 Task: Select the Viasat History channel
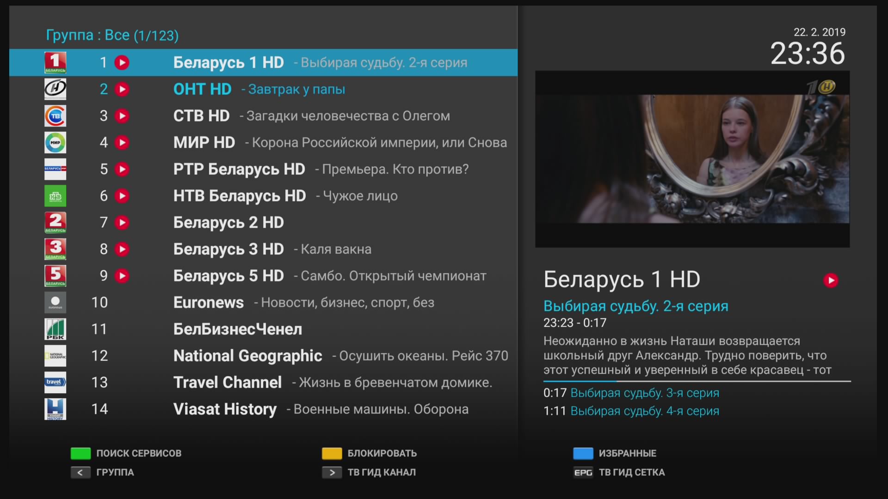tap(263, 409)
